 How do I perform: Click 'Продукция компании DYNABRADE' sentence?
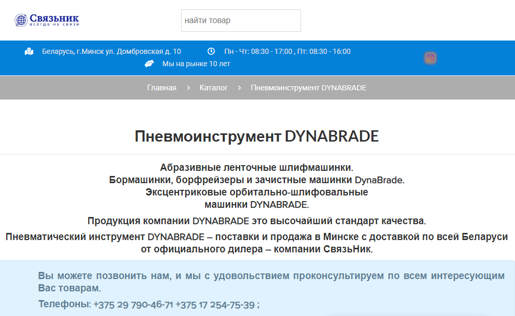(x=256, y=221)
